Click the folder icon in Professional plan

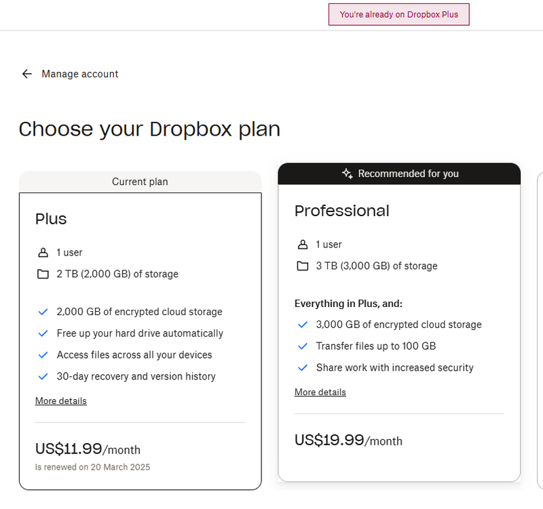tap(303, 266)
